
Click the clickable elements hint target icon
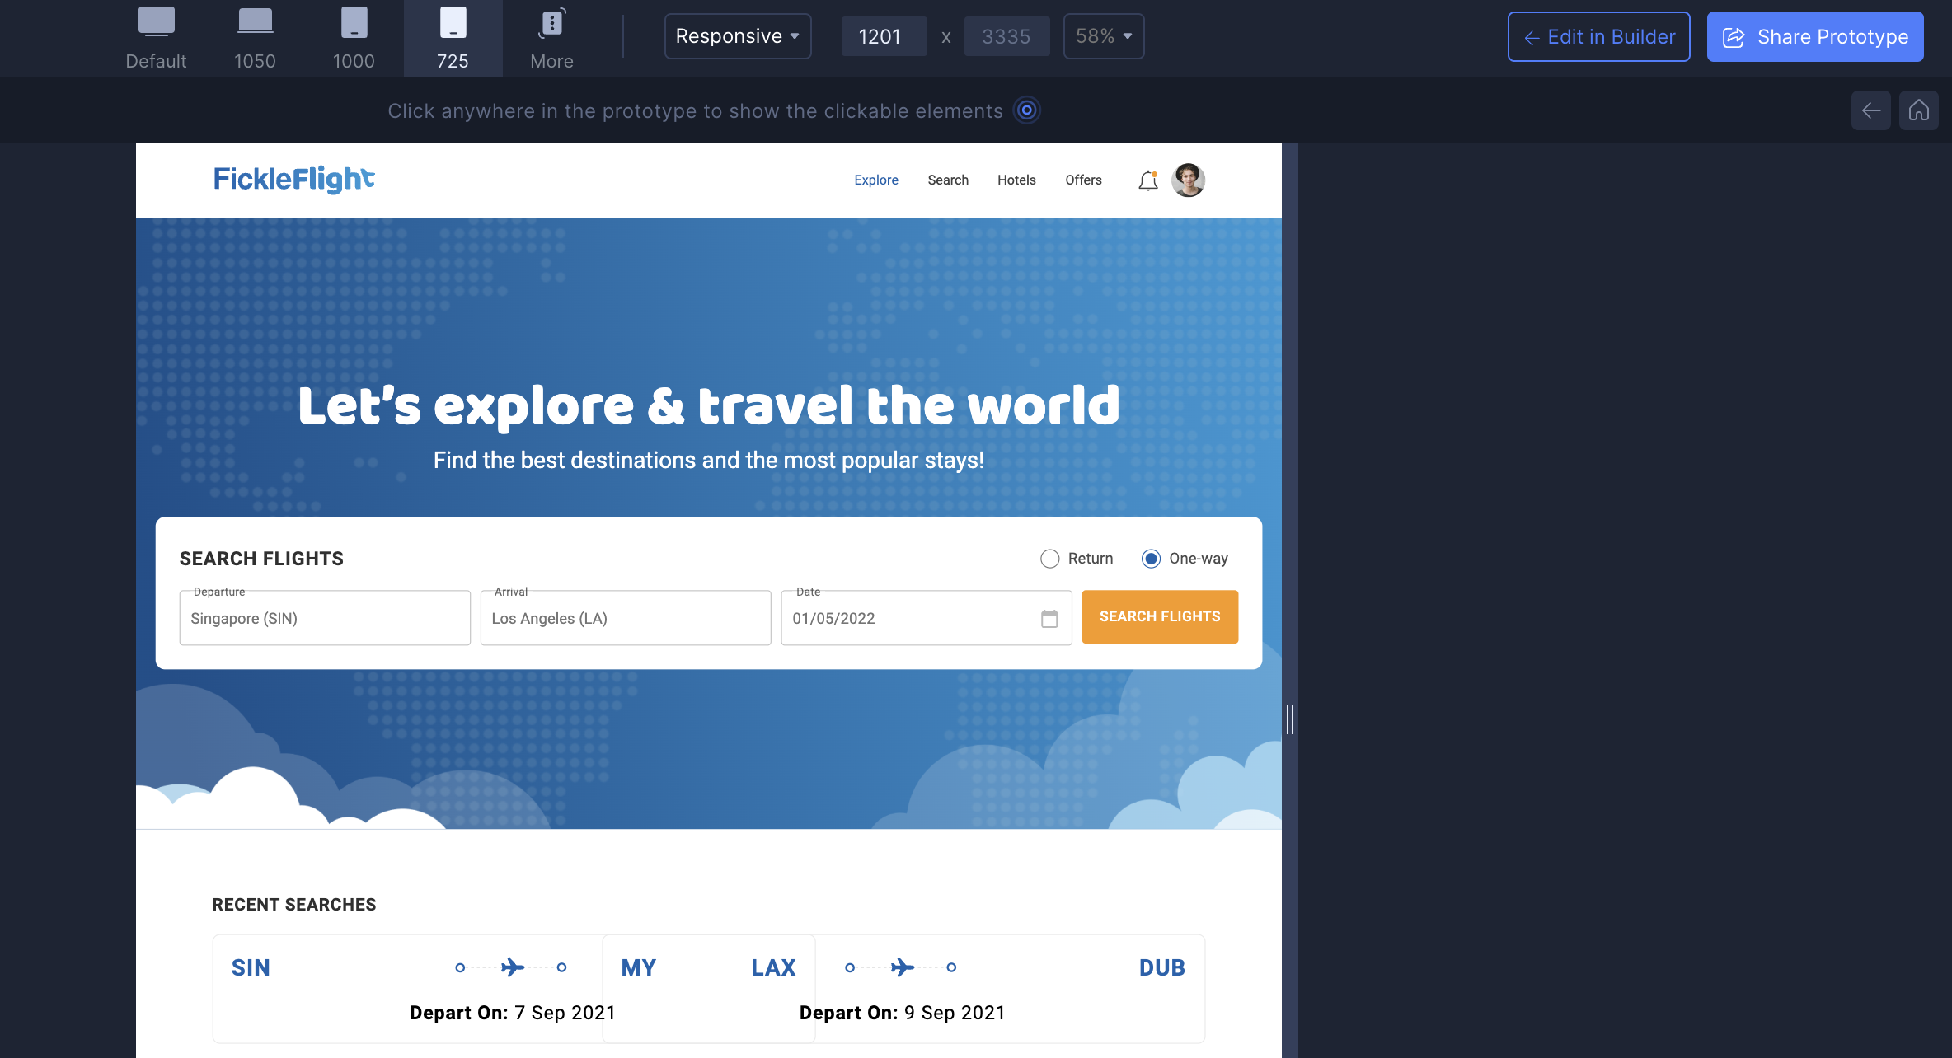(x=1026, y=110)
